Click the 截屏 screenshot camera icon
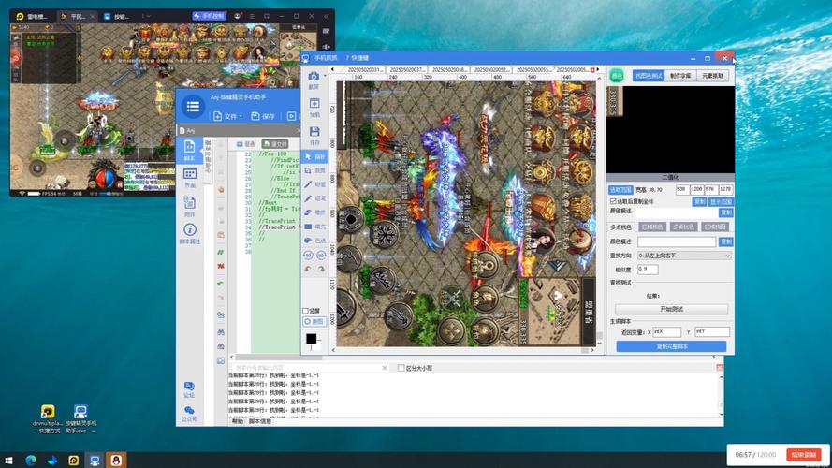 (314, 77)
